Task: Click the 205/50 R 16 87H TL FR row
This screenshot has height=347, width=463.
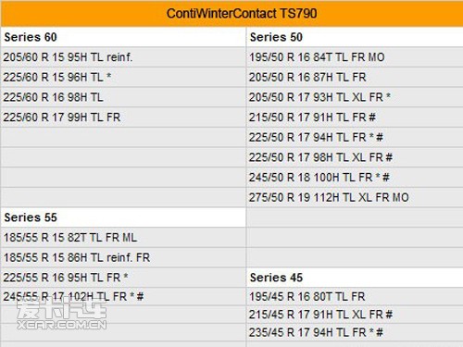Action: [x=355, y=77]
